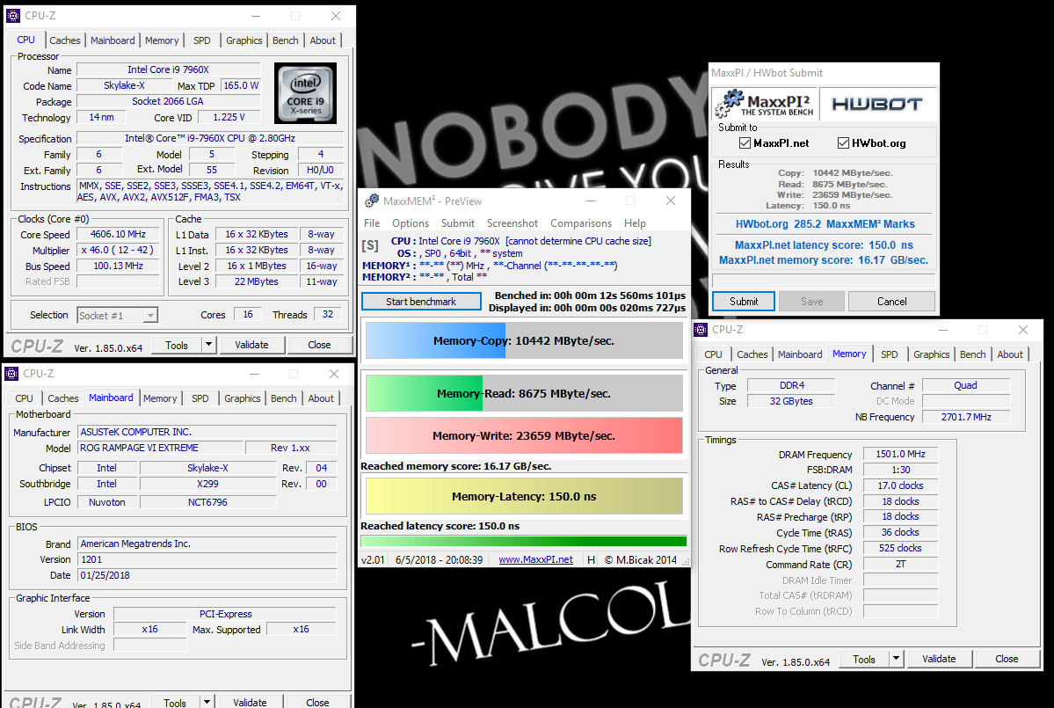Click Close button in Memory CPU-Z window

1007,659
